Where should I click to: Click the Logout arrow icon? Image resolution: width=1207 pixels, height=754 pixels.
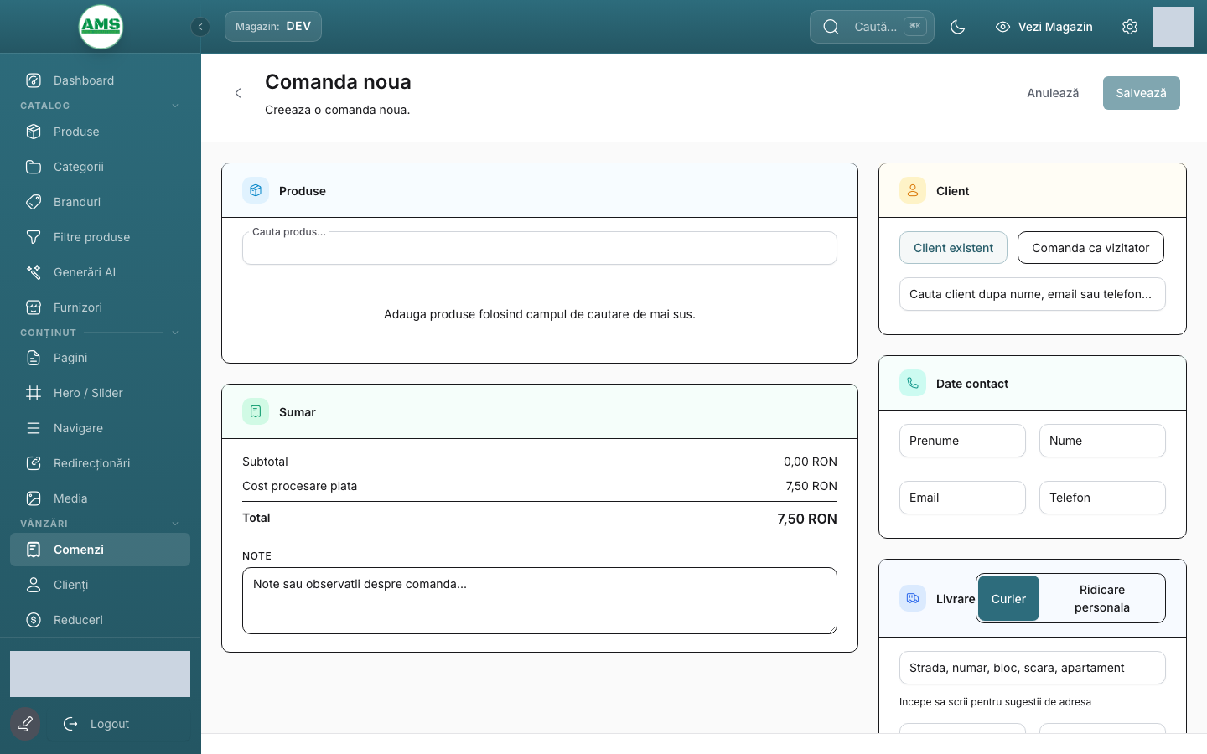(x=70, y=724)
